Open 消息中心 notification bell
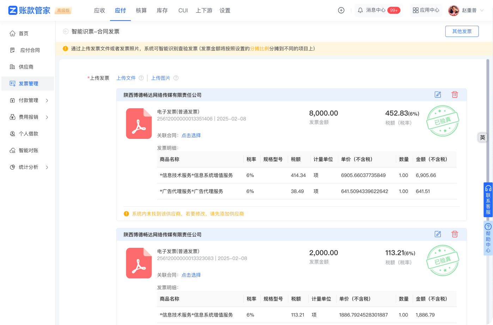 360,10
